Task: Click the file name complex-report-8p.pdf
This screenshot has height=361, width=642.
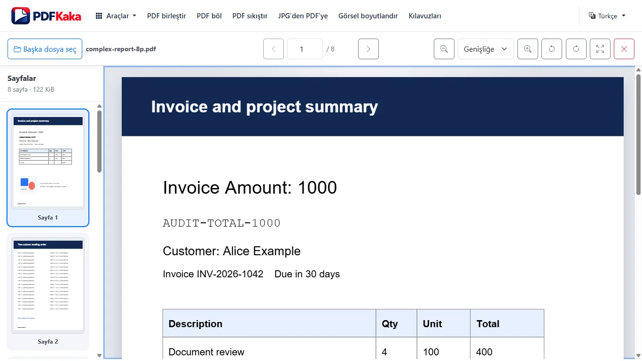Action: pos(121,49)
